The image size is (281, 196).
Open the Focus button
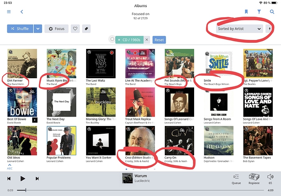tap(56, 29)
